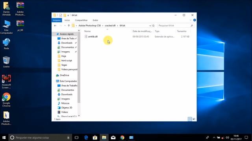Open Objetos 3D under Este Computador
The height and width of the screenshot is (141, 252).
pyautogui.click(x=67, y=108)
